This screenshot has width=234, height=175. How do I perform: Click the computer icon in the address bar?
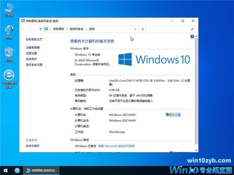(x=46, y=29)
